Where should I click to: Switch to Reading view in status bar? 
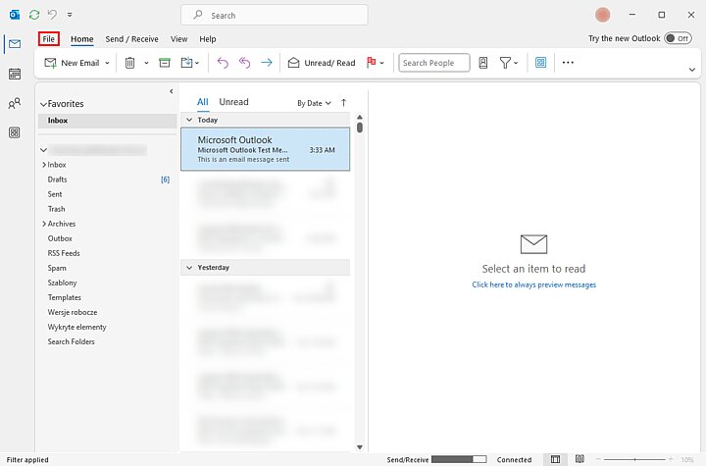coord(580,459)
